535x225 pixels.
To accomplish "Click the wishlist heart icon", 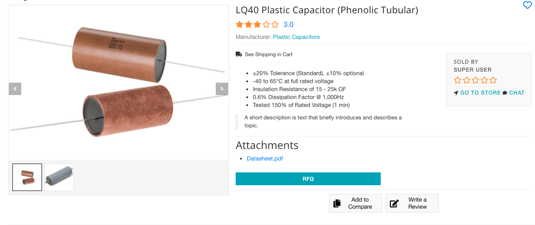I will (x=527, y=5).
